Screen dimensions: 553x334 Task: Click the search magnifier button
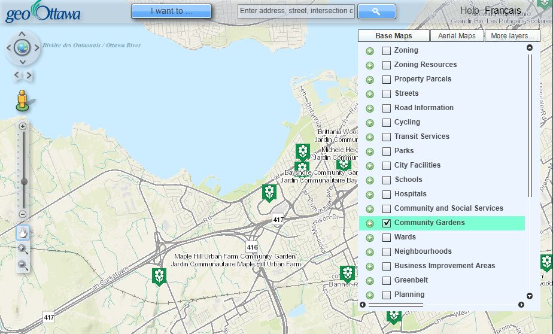[x=376, y=11]
